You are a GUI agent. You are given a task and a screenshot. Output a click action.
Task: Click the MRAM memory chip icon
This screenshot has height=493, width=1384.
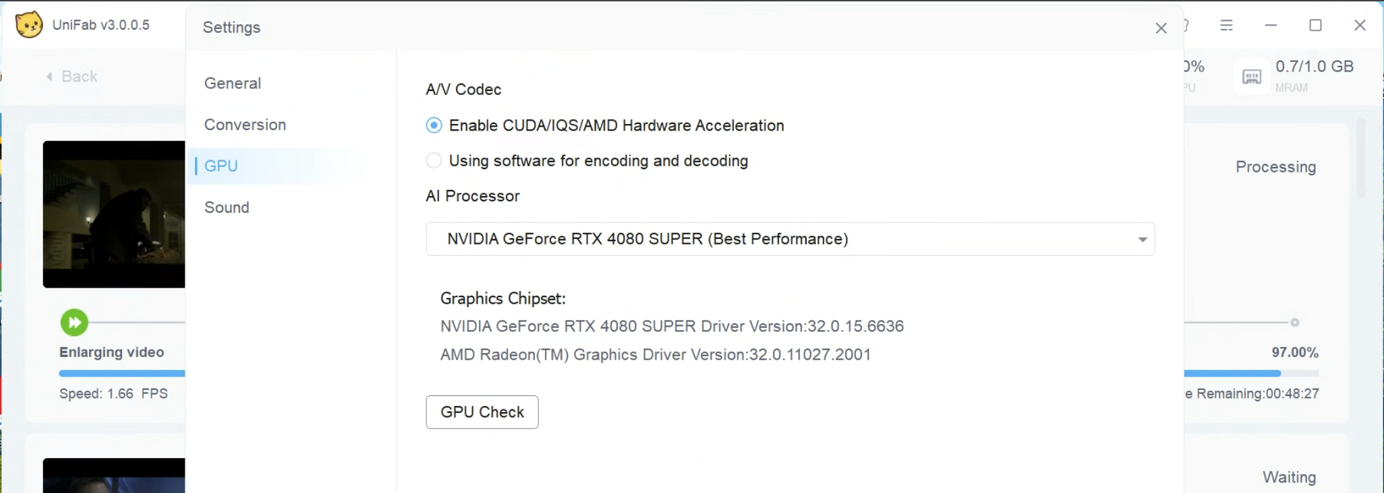tap(1252, 77)
